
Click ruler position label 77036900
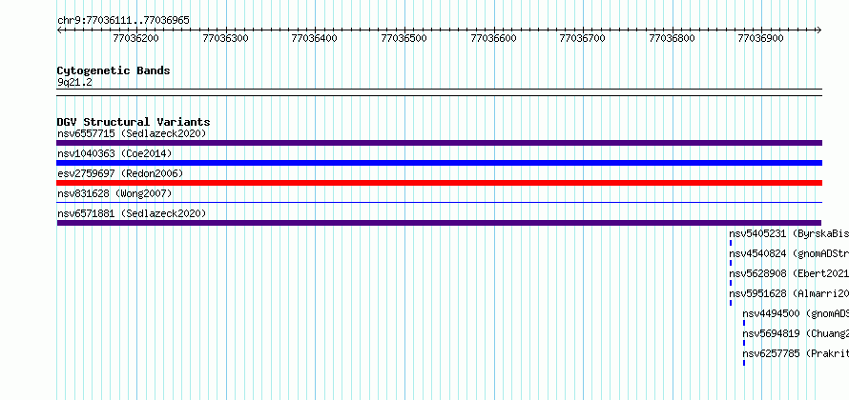click(760, 38)
